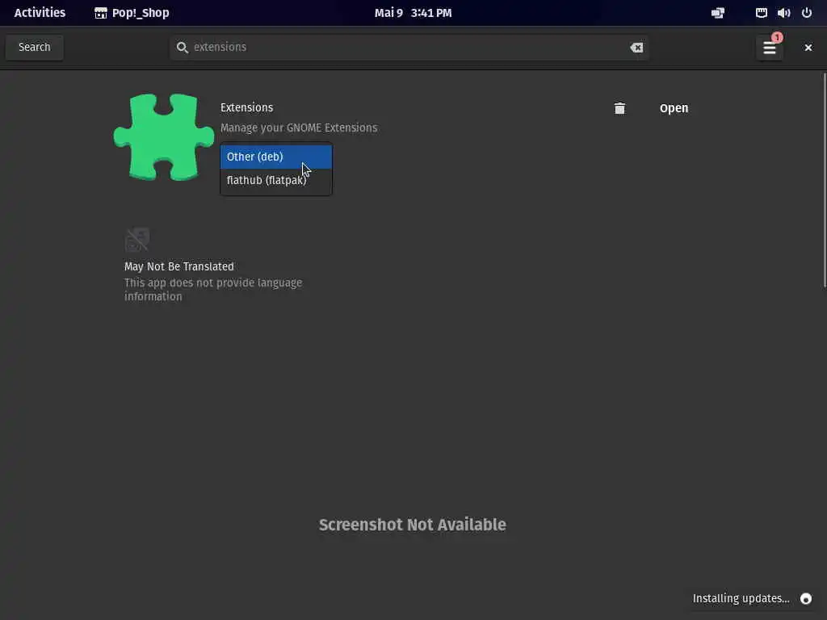Open the Pop!_Shop app menu in top bar
The width and height of the screenshot is (827, 620).
(x=132, y=13)
